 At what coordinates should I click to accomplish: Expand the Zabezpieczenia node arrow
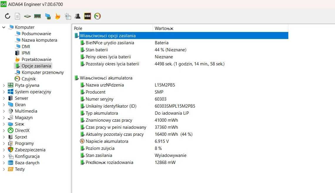click(4, 150)
